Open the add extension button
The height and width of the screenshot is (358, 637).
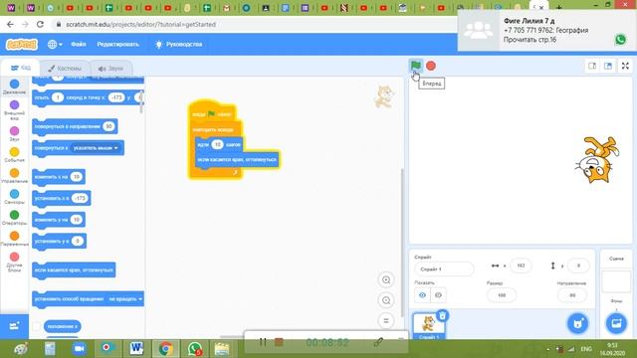(x=14, y=326)
